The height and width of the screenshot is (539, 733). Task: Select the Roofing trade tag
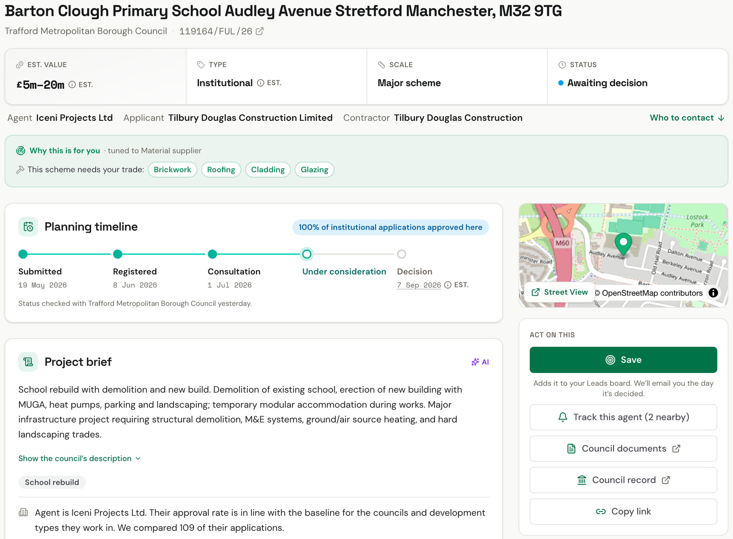pos(221,170)
